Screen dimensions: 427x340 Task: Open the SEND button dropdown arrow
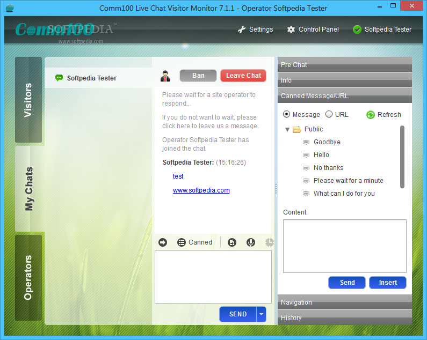click(x=261, y=314)
